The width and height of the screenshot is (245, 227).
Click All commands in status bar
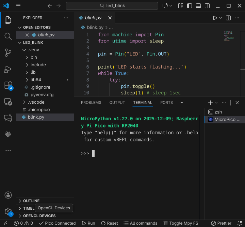click(x=141, y=223)
